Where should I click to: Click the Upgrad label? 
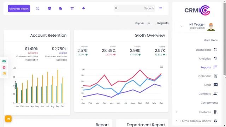(x=63, y=53)
